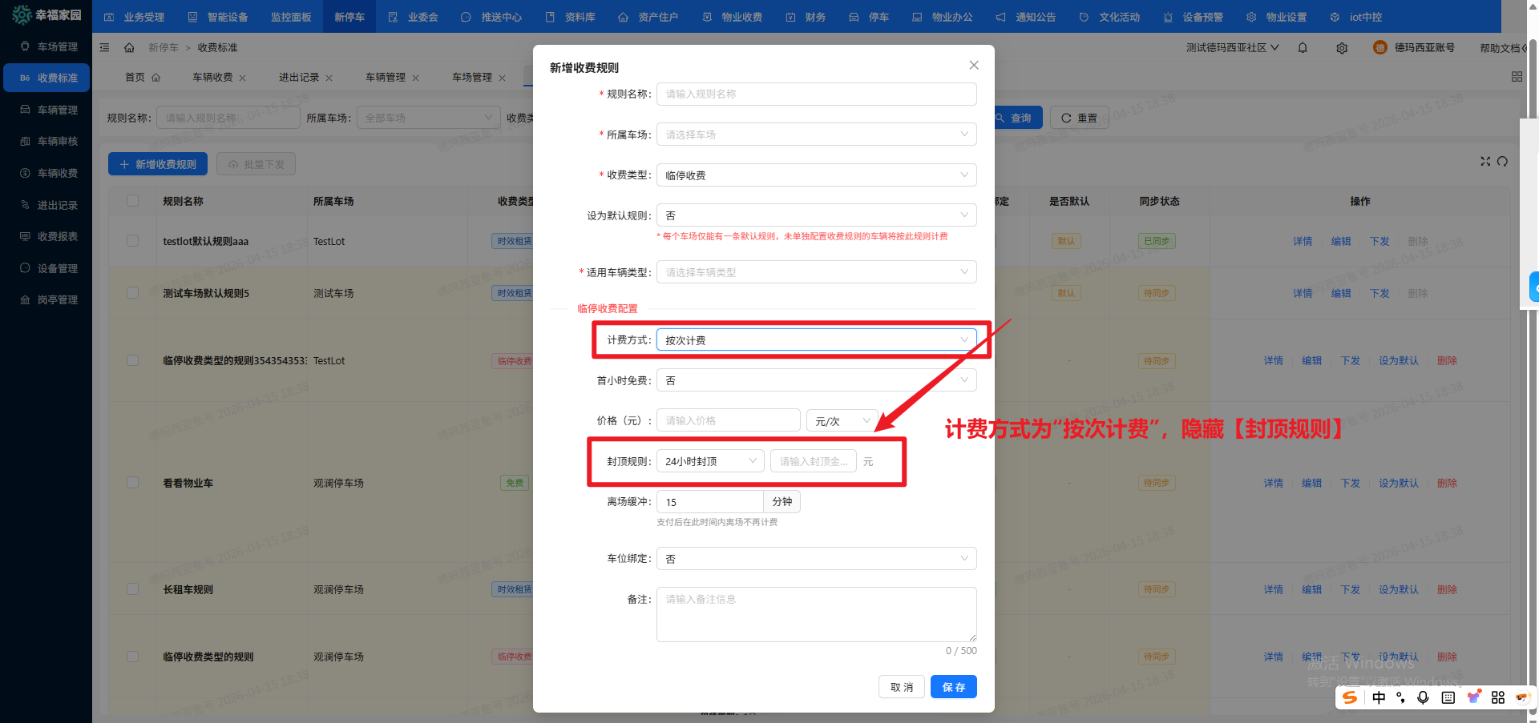
Task: Click the 取消 button
Action: (902, 687)
